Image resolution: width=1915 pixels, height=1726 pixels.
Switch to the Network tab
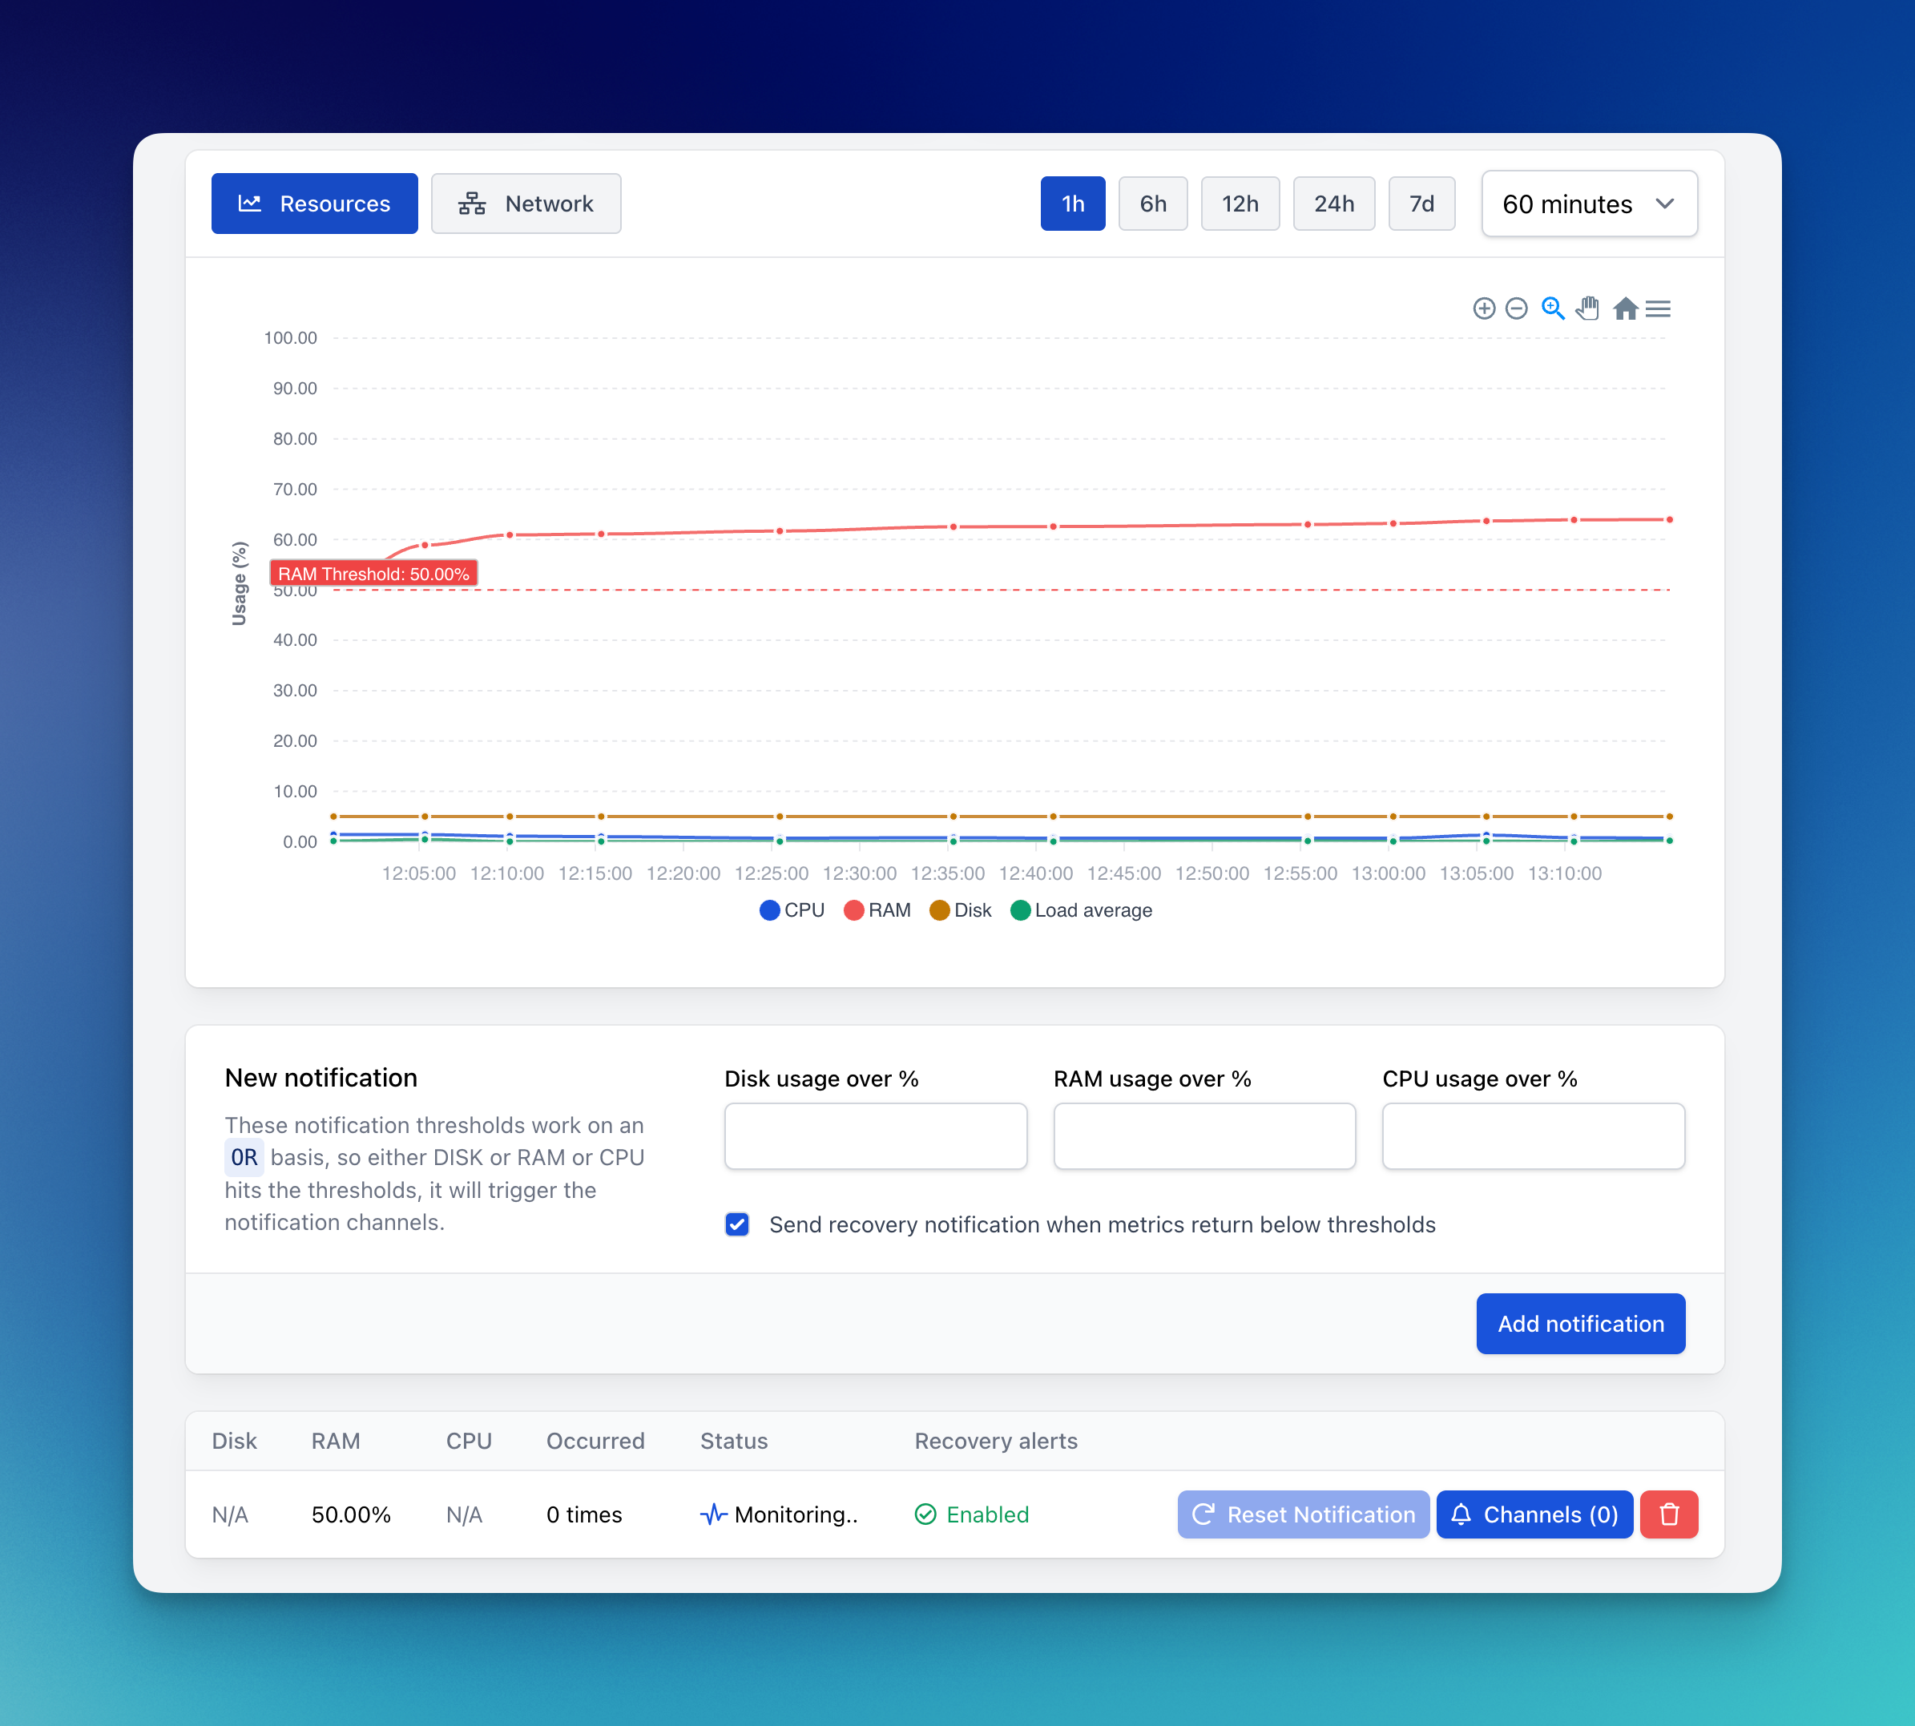point(526,204)
